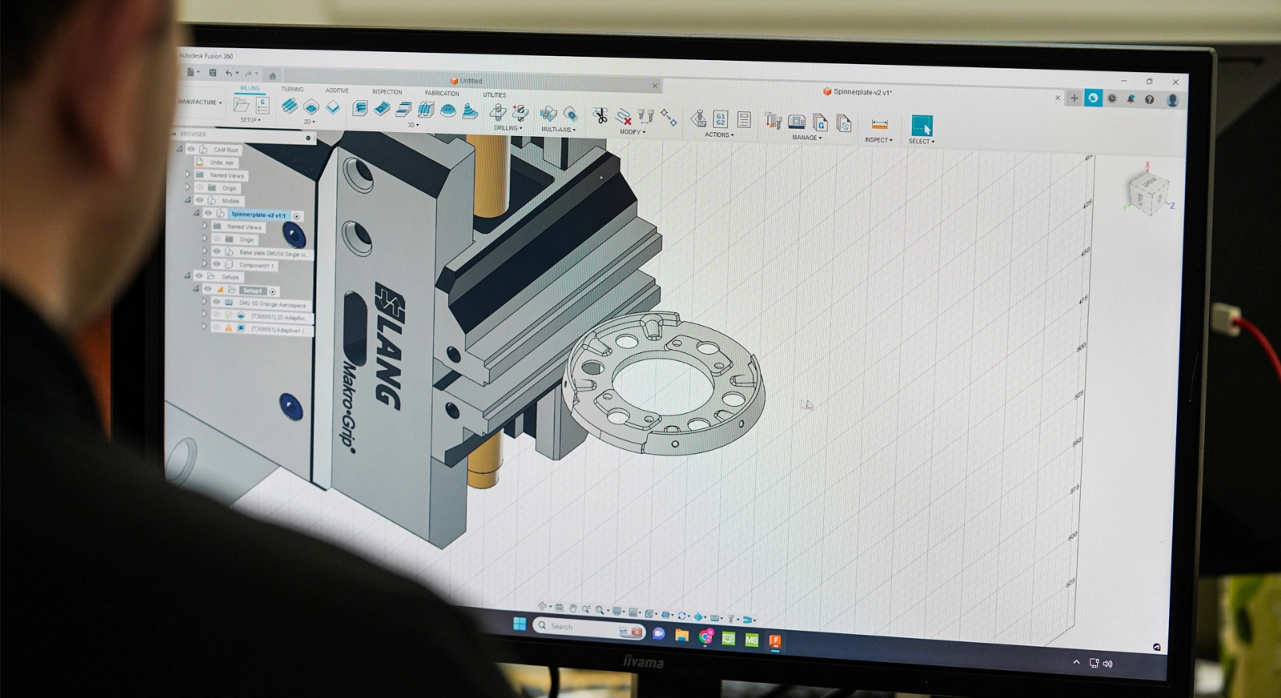Switch to the FABRICATION tab
The width and height of the screenshot is (1281, 698).
[x=442, y=94]
